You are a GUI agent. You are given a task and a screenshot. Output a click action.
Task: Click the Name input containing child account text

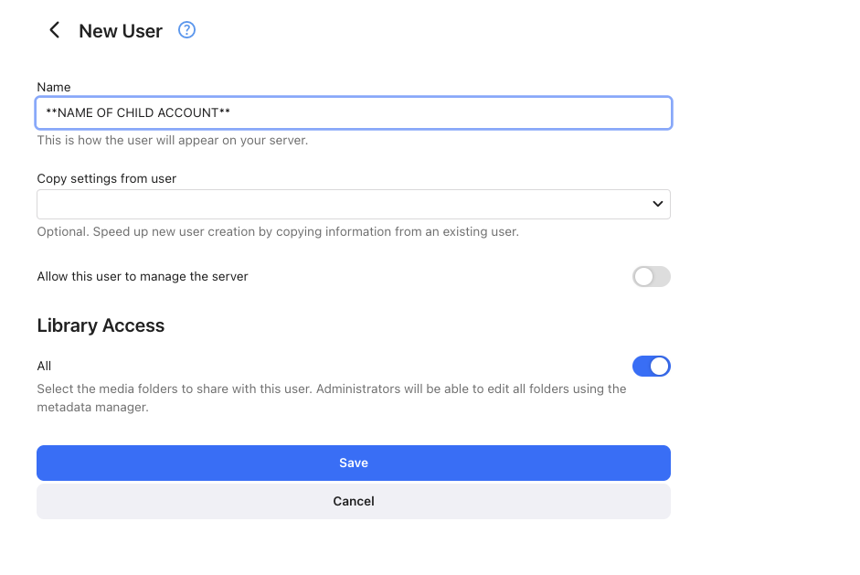pyautogui.click(x=353, y=112)
